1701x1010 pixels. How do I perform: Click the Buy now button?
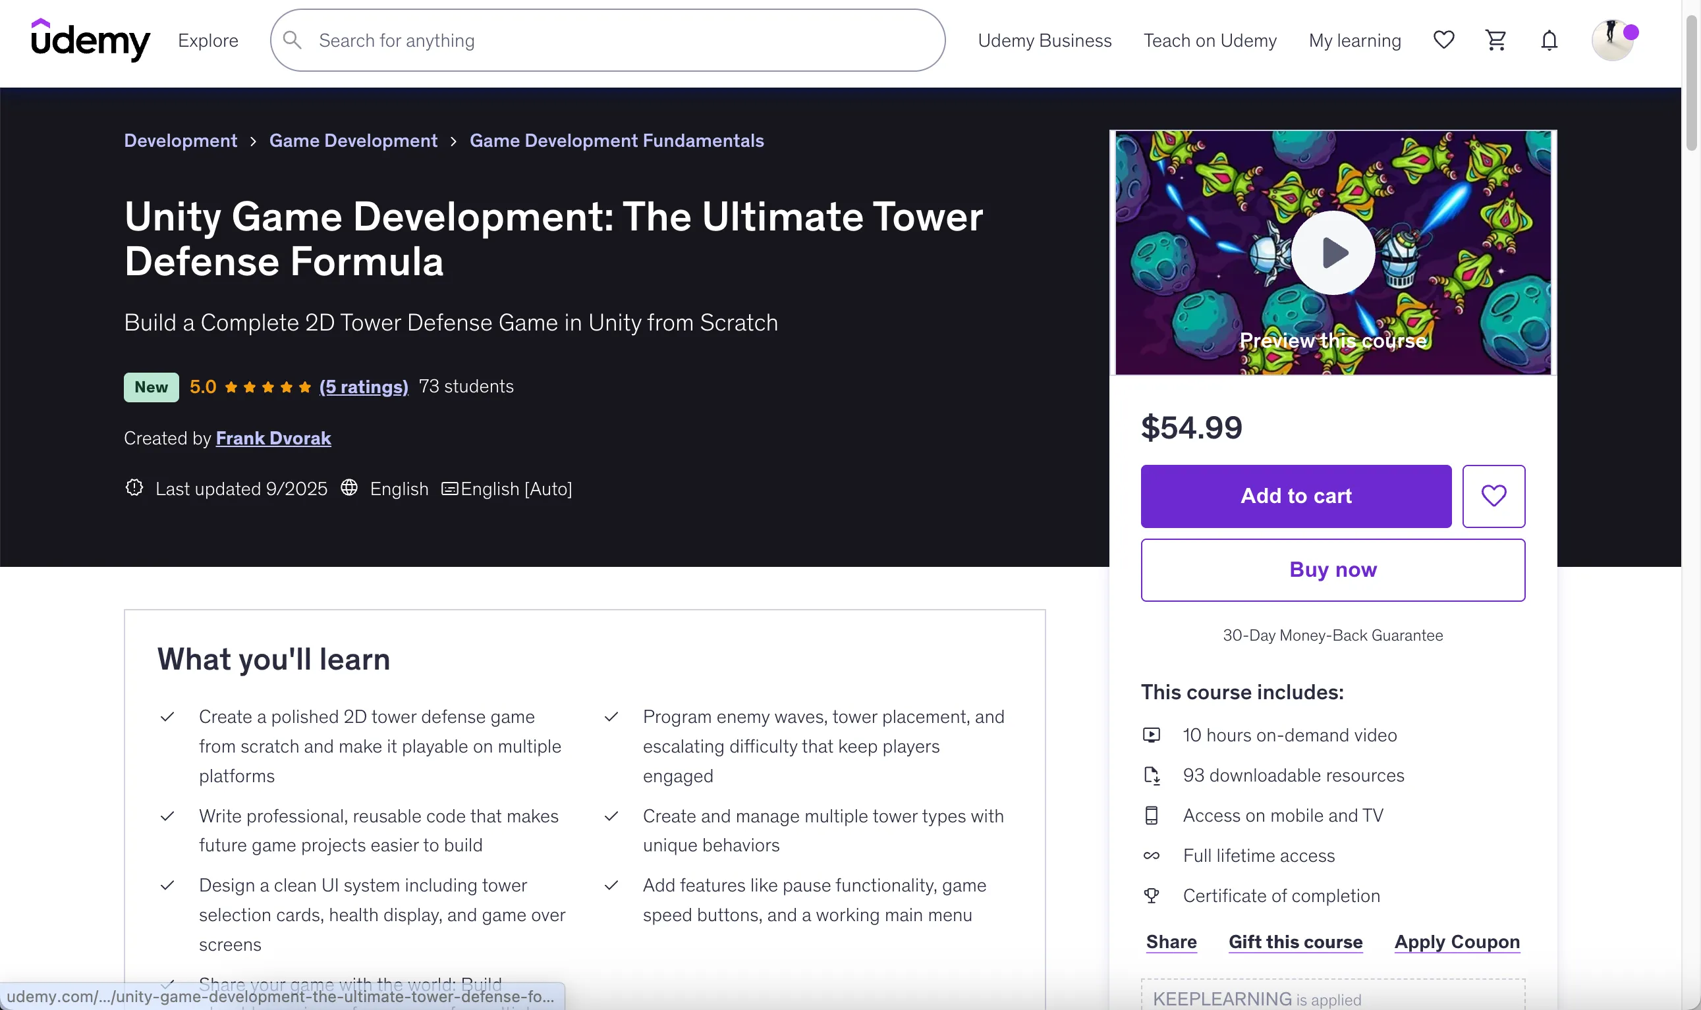pyautogui.click(x=1332, y=570)
